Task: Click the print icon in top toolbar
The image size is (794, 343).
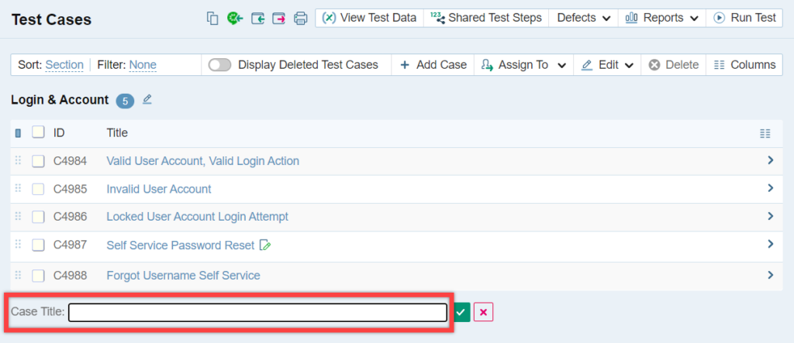Action: pyautogui.click(x=301, y=18)
